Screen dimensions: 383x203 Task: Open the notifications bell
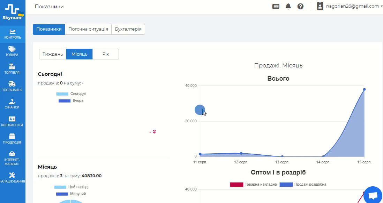(x=288, y=7)
